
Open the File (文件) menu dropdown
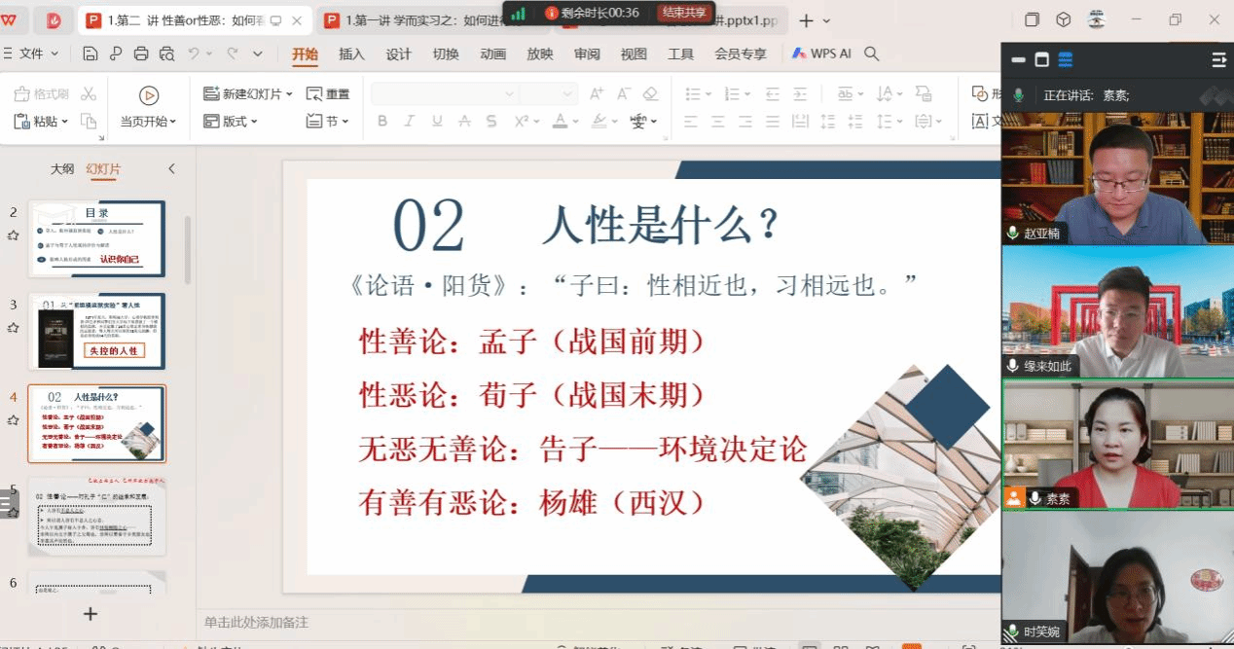pos(39,54)
